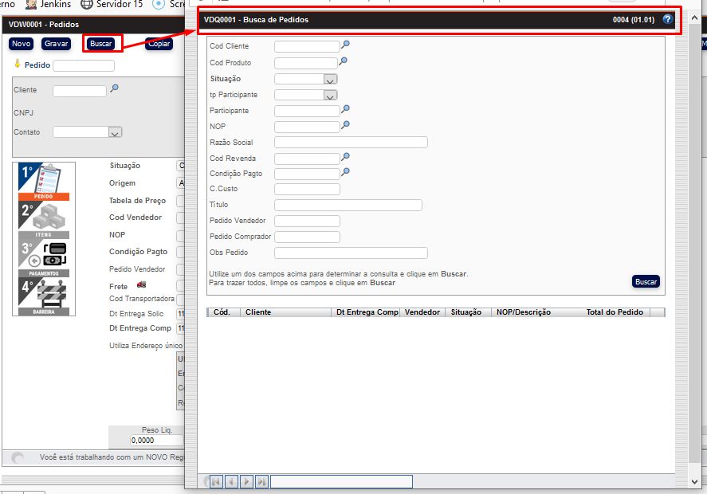Click the Cliente magnifier in Pedidos form

click(114, 89)
